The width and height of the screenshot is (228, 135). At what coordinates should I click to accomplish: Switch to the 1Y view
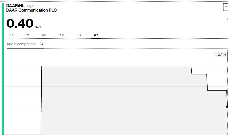80,35
